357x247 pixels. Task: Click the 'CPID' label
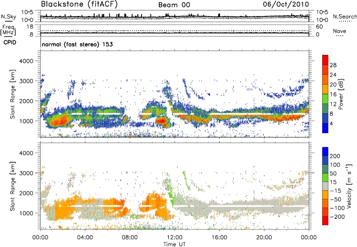[10, 42]
